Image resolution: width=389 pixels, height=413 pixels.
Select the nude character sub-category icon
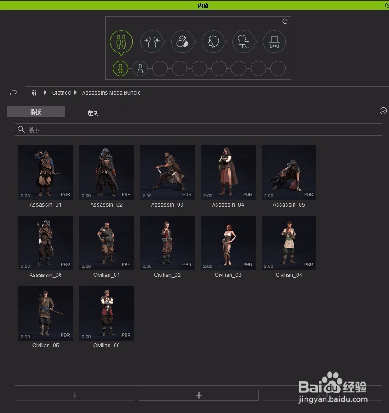pyautogui.click(x=140, y=69)
